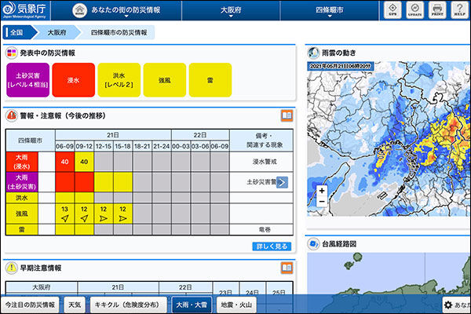Click the yellow 40 cell for 09-12
471x314 pixels.
84,162
